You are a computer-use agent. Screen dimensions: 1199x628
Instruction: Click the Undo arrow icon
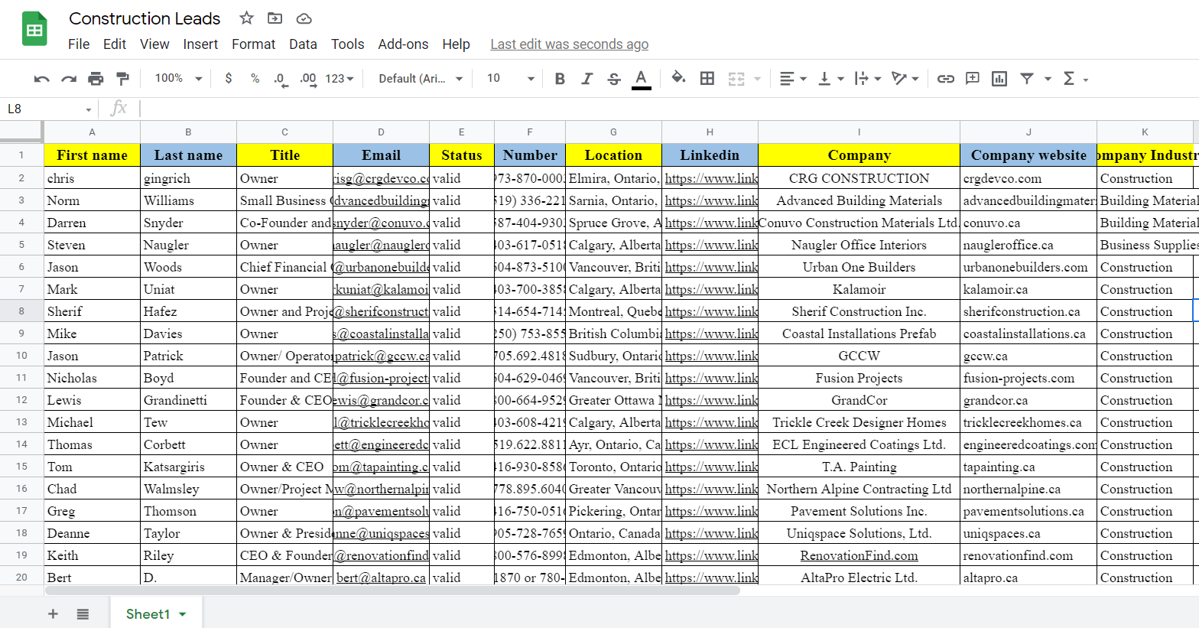(42, 78)
